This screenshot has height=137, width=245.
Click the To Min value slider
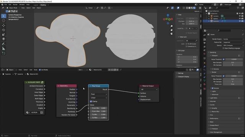click(99, 115)
